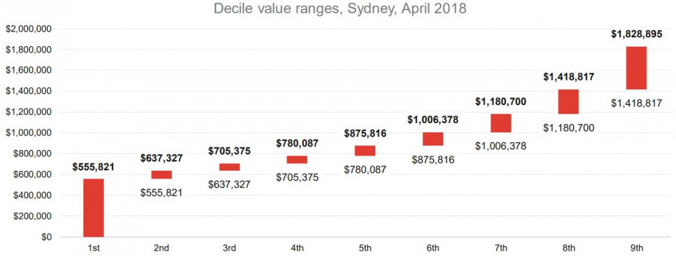Select the 3rd decile red bar
676x256 pixels.
230,167
